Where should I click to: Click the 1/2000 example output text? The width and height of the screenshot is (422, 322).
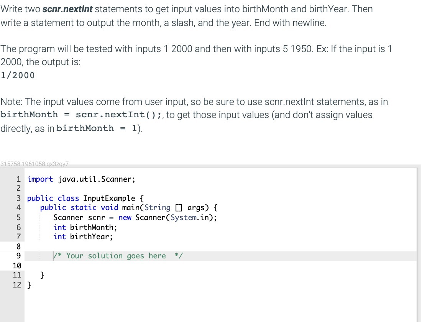pos(17,75)
